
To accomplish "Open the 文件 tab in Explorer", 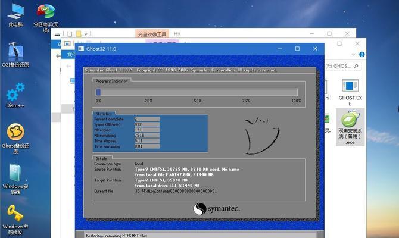I will [x=71, y=55].
